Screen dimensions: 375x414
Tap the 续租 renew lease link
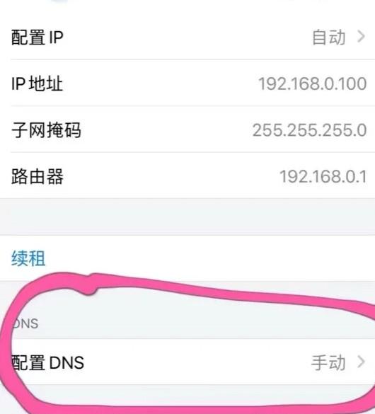coord(28,258)
